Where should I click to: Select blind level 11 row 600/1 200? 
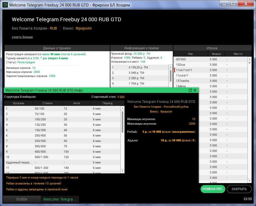62,168
